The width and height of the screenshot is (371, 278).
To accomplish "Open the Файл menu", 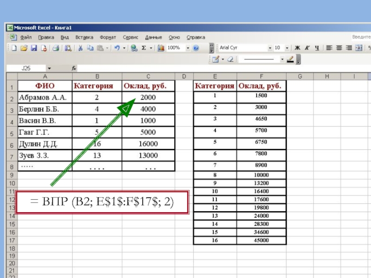I will point(26,37).
